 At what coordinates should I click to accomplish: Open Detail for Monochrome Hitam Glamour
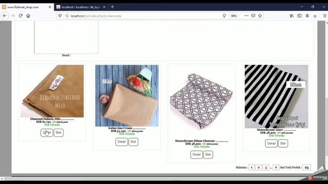tap(196, 154)
